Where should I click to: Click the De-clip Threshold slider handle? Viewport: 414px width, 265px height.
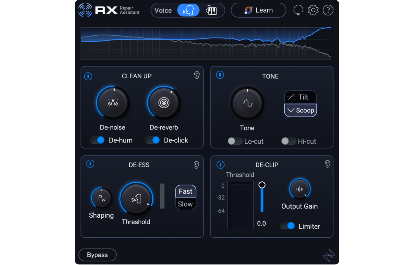click(x=262, y=185)
